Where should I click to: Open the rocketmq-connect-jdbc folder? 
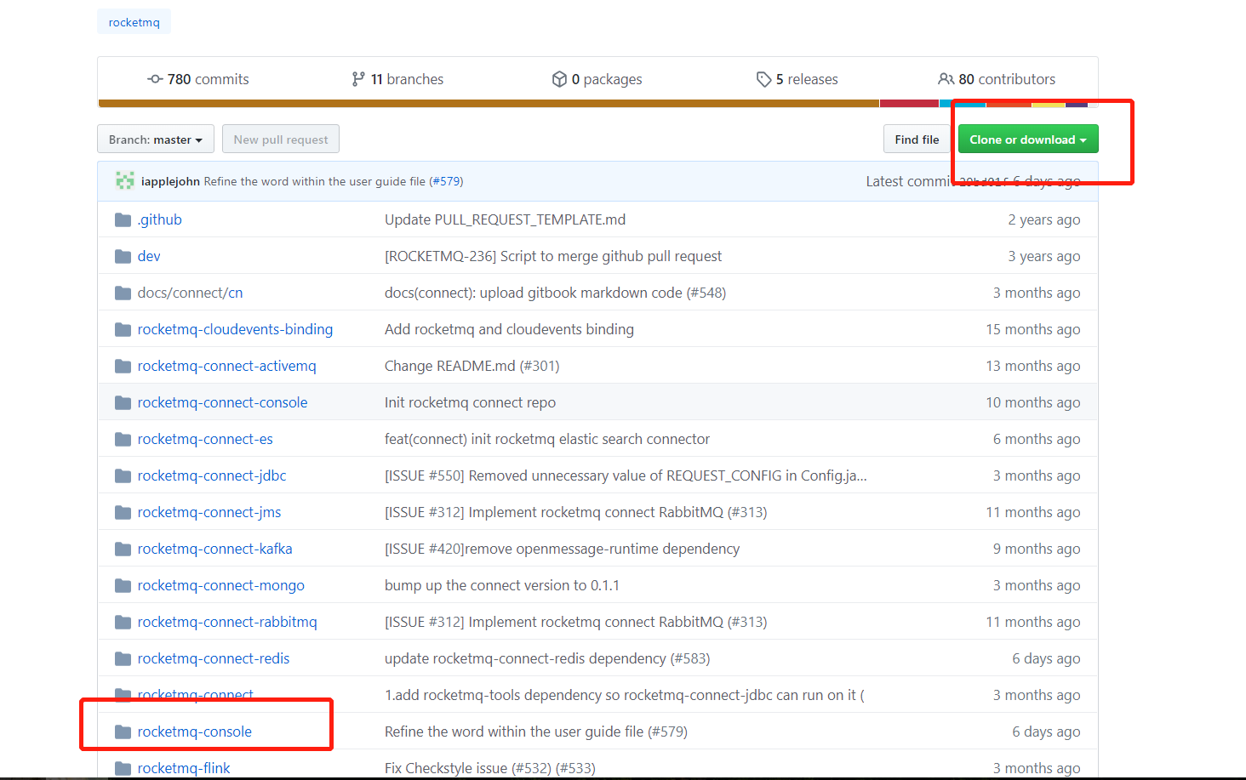(x=212, y=475)
